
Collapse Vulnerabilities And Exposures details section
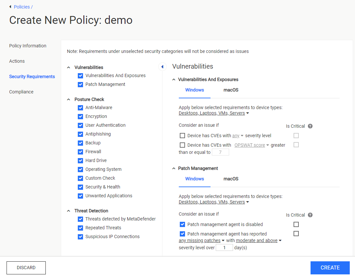click(174, 79)
